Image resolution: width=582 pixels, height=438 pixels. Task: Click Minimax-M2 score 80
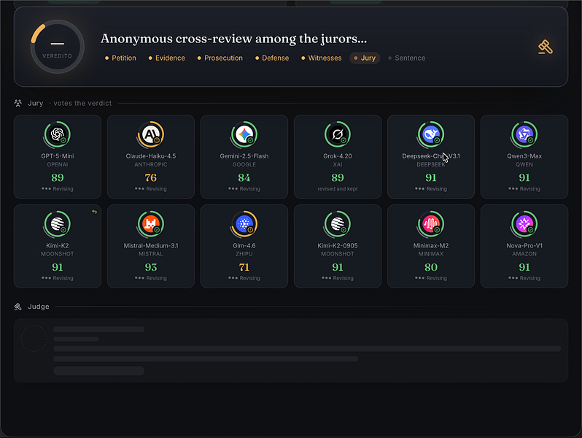pyautogui.click(x=431, y=267)
